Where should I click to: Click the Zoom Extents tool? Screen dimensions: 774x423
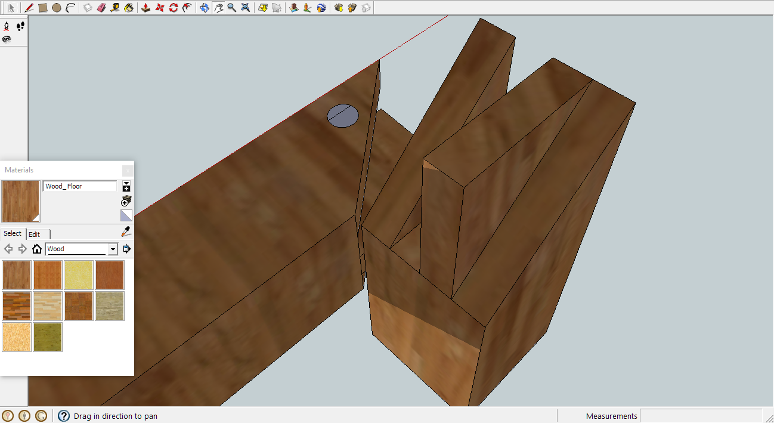click(x=245, y=8)
